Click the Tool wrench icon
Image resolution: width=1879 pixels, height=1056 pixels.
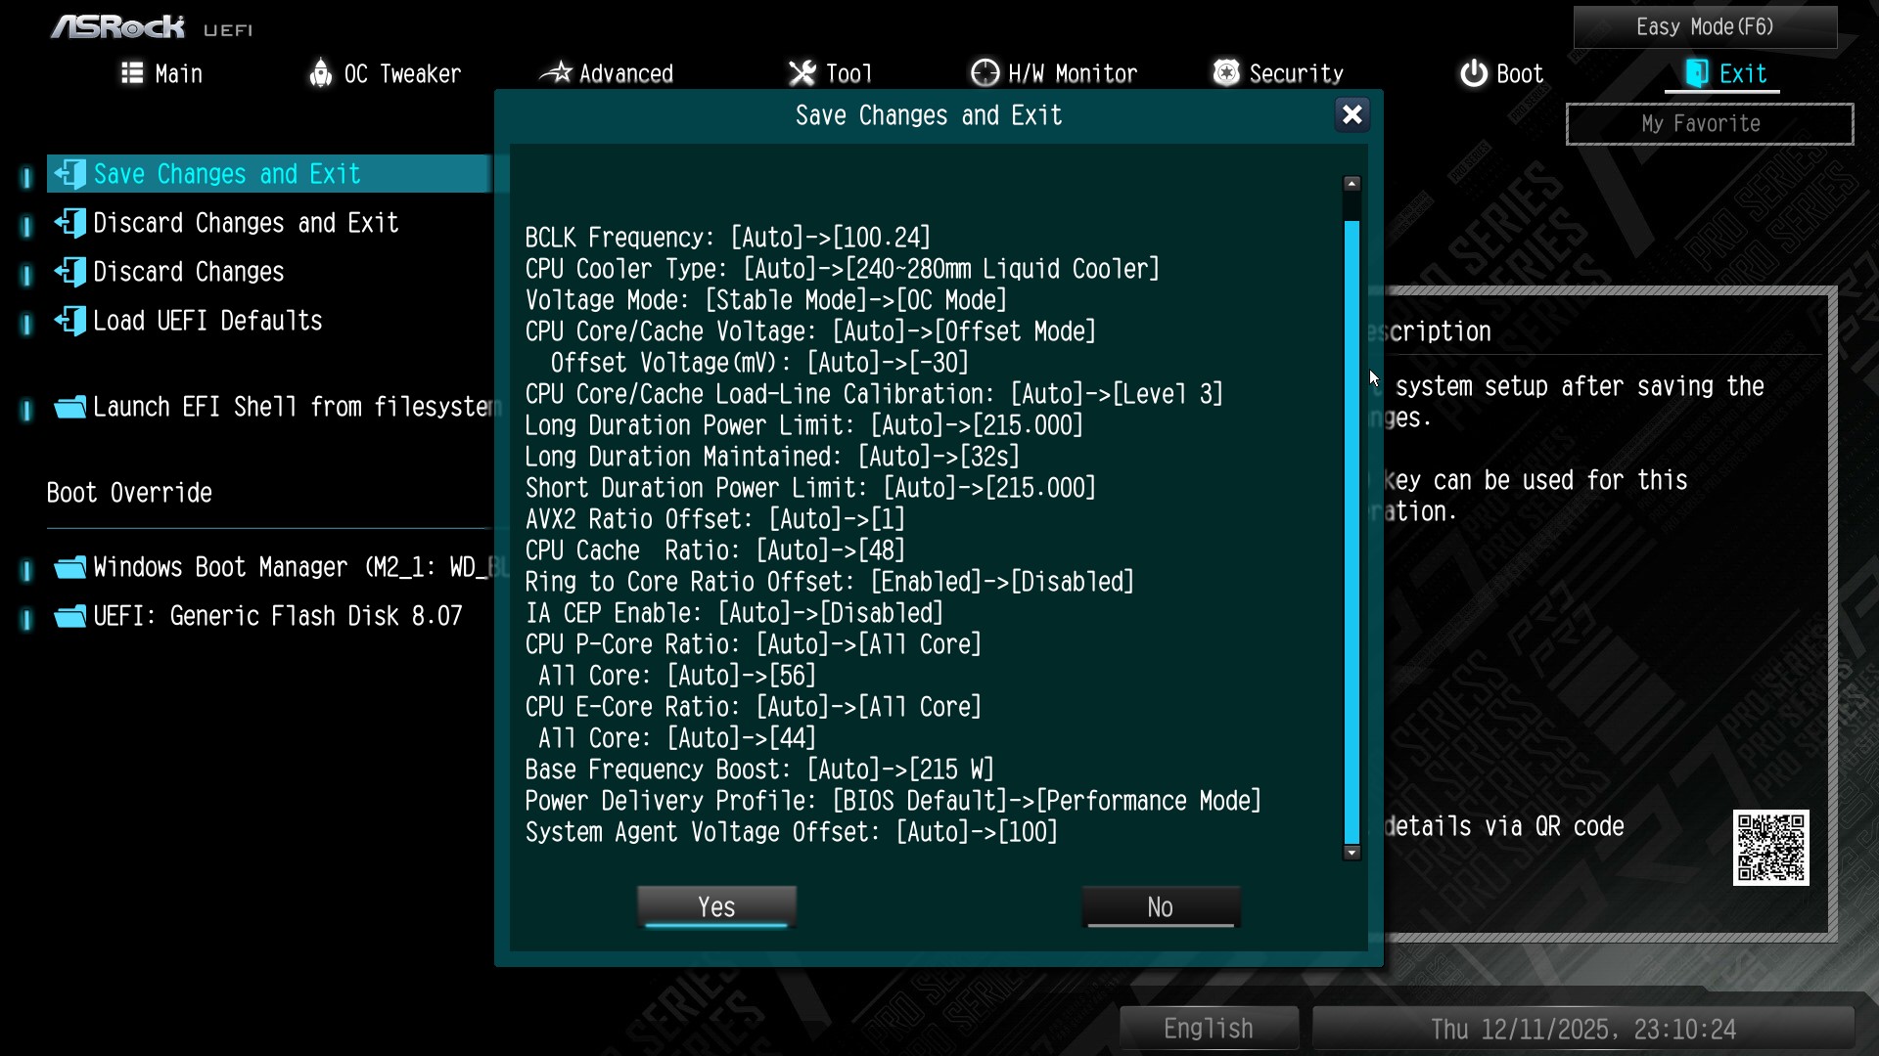[802, 73]
